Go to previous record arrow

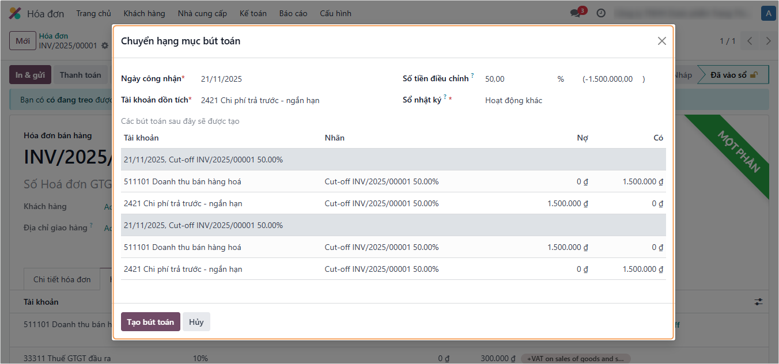750,41
